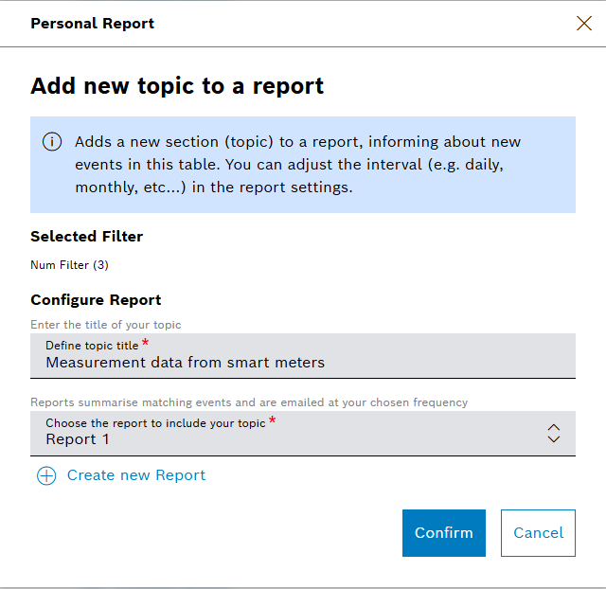This screenshot has width=606, height=589.
Task: Click the 'Add new topic to a report' heading
Action: 177,86
